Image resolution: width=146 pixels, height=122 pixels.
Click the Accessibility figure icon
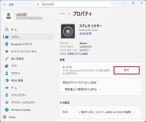[7, 95]
